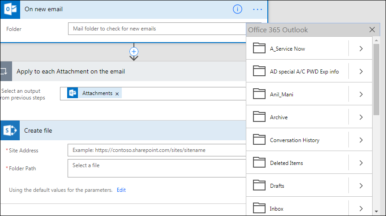This screenshot has height=216, width=386.
Task: Click the Site Address input field
Action: click(x=157, y=150)
